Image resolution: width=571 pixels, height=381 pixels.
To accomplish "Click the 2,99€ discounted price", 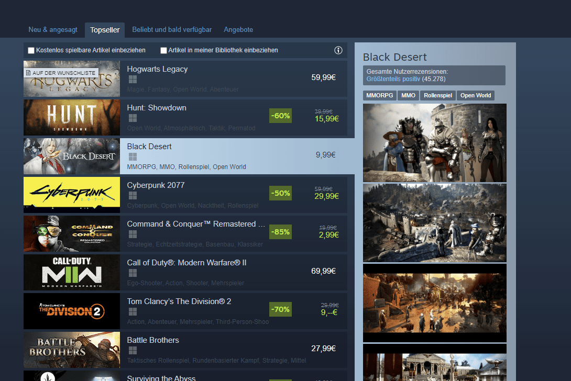I will pyautogui.click(x=329, y=235).
